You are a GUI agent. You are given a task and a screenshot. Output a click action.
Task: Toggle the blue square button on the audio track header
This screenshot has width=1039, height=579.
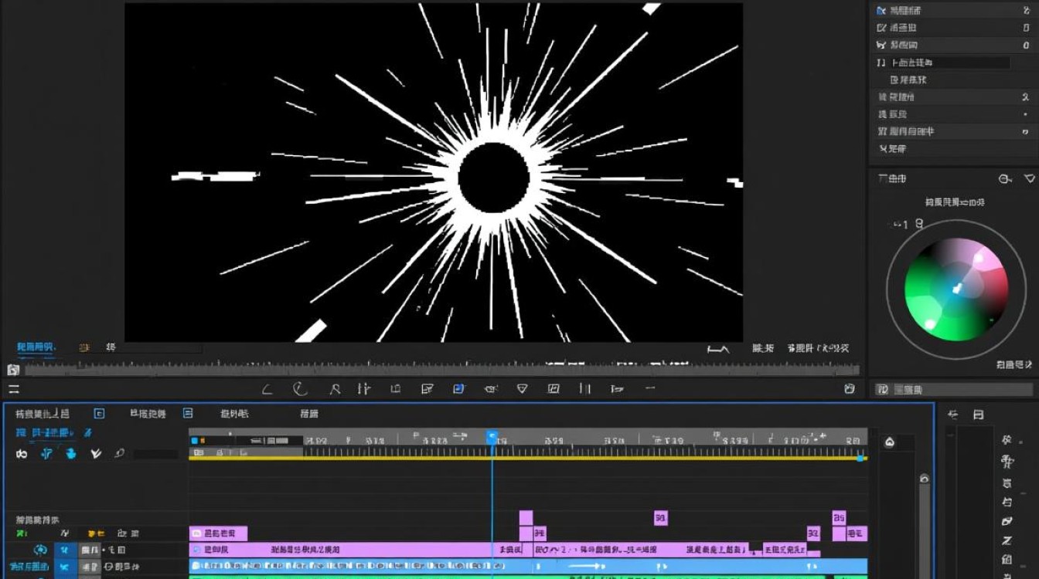coord(64,567)
